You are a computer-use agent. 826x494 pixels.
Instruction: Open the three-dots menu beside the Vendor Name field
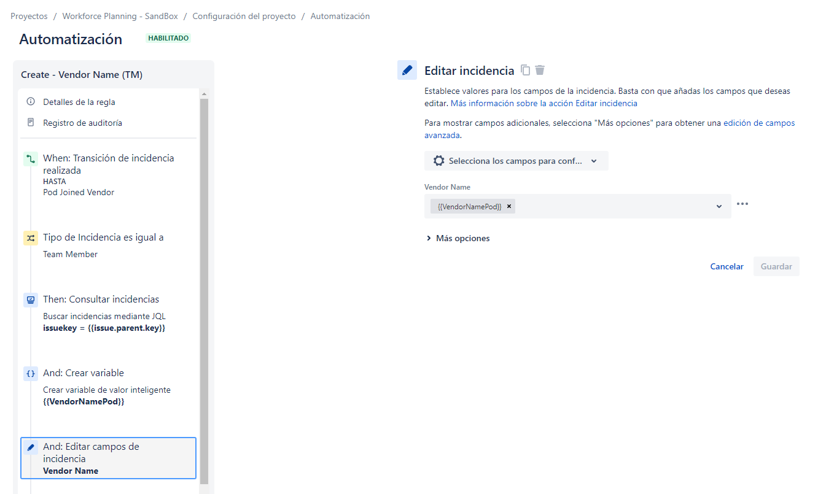pos(742,204)
